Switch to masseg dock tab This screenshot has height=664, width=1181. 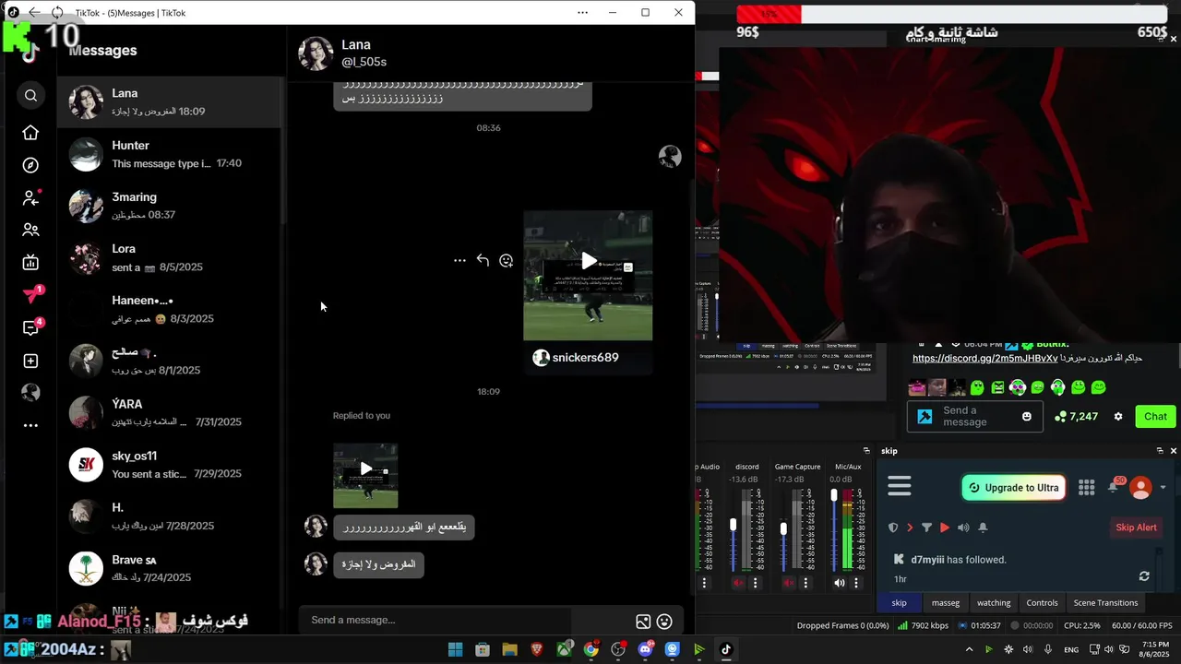coord(946,602)
